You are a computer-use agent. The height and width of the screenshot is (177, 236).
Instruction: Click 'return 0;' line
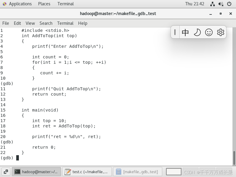pos(44,147)
